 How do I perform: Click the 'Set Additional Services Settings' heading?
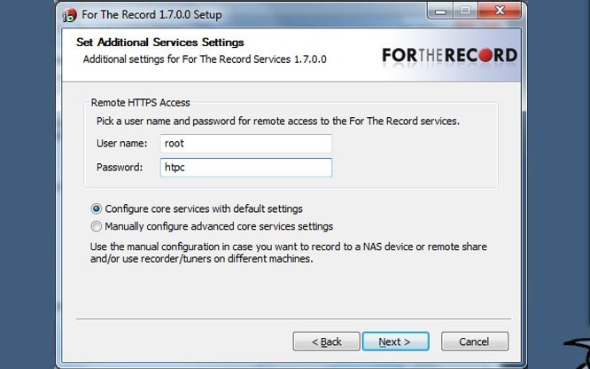coord(161,42)
